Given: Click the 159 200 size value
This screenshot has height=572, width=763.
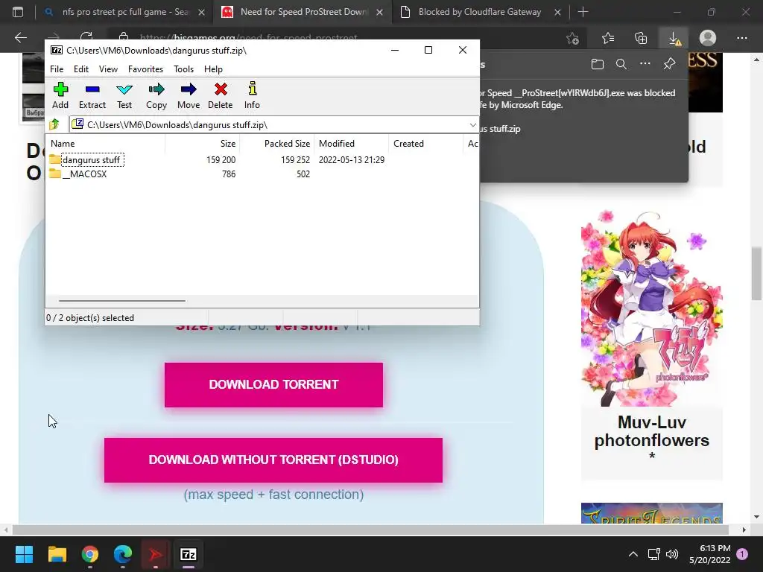Looking at the screenshot, I should click(x=221, y=160).
